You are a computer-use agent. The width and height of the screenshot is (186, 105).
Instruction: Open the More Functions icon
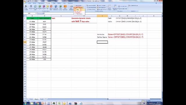(65, 7)
